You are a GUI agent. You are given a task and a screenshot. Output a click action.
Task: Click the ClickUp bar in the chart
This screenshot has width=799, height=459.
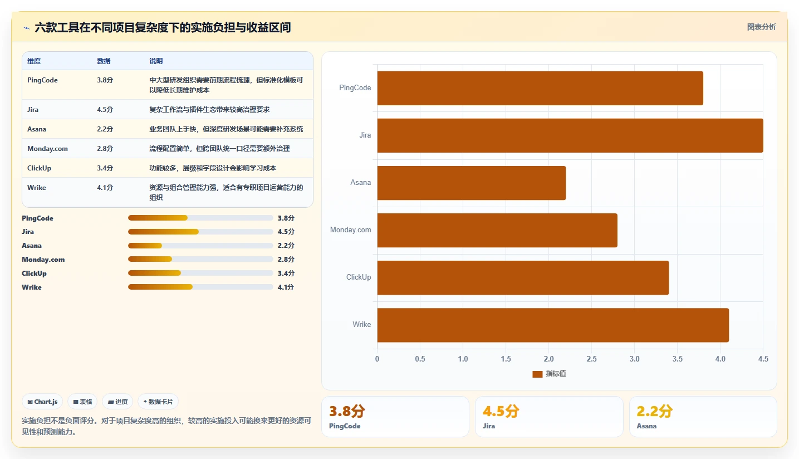(523, 277)
